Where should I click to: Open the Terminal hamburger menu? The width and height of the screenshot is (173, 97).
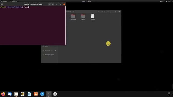pyautogui.click(x=53, y=4)
